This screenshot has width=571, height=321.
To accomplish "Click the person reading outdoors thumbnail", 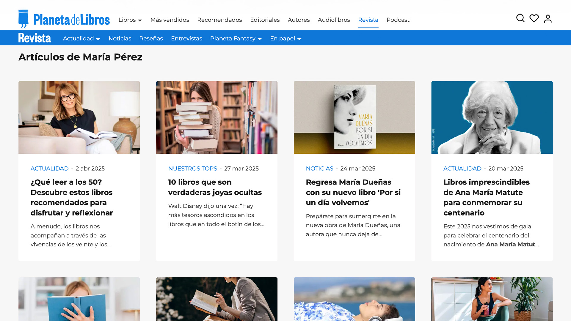I will point(217,299).
